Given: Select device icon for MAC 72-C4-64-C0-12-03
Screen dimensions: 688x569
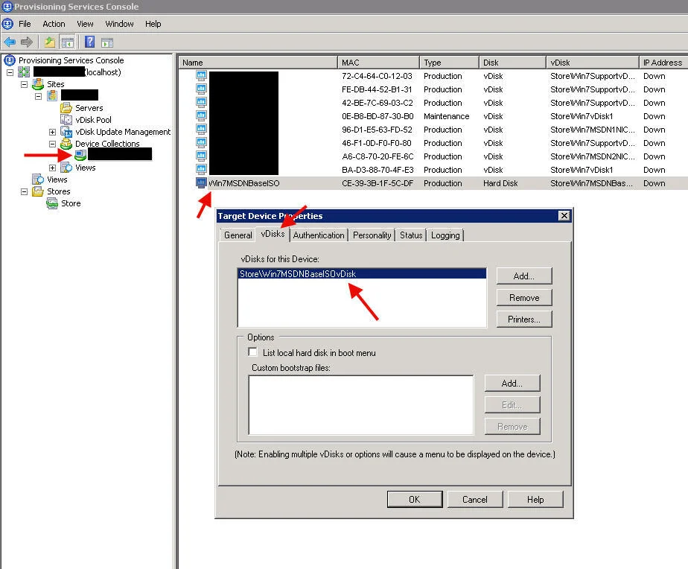Looking at the screenshot, I should 201,75.
